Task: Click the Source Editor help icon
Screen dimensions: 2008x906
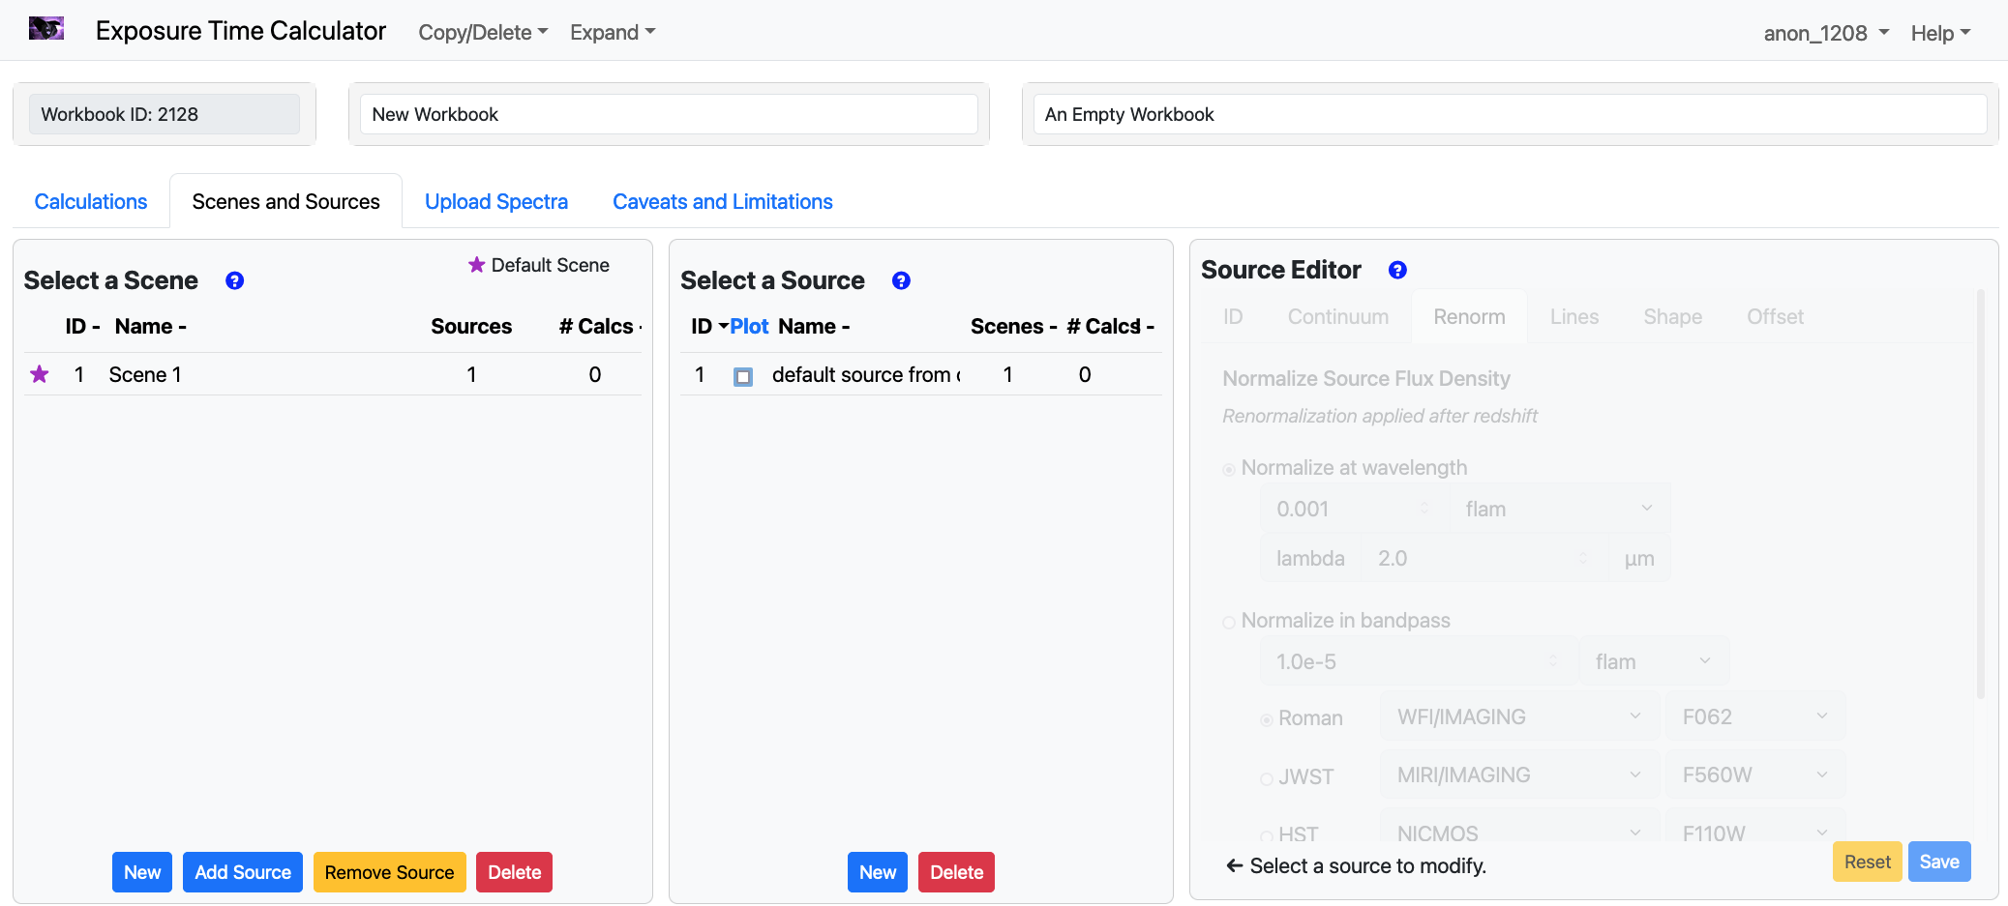Action: pyautogui.click(x=1397, y=270)
